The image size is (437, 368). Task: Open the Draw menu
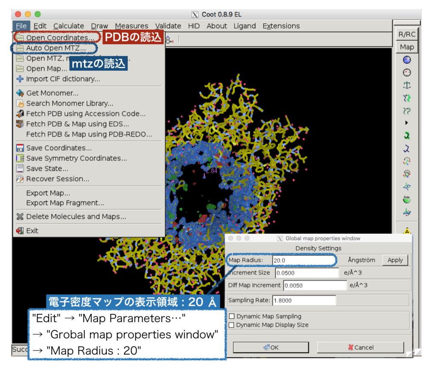99,26
